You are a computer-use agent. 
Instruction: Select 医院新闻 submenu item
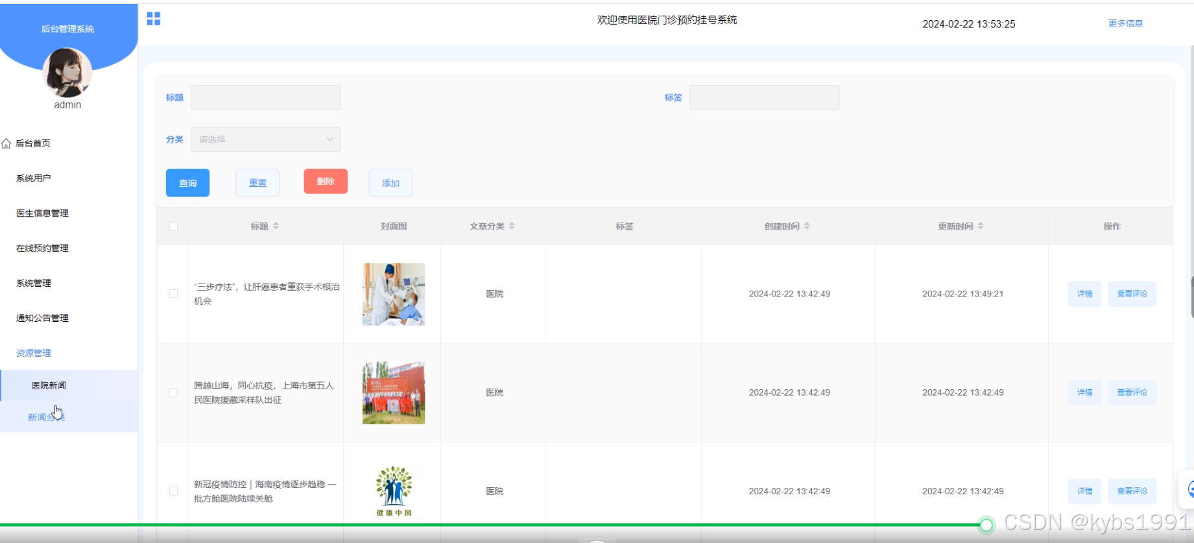69,385
